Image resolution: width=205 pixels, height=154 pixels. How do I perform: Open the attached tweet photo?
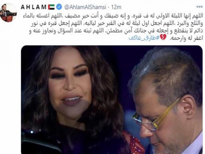coord(112,100)
